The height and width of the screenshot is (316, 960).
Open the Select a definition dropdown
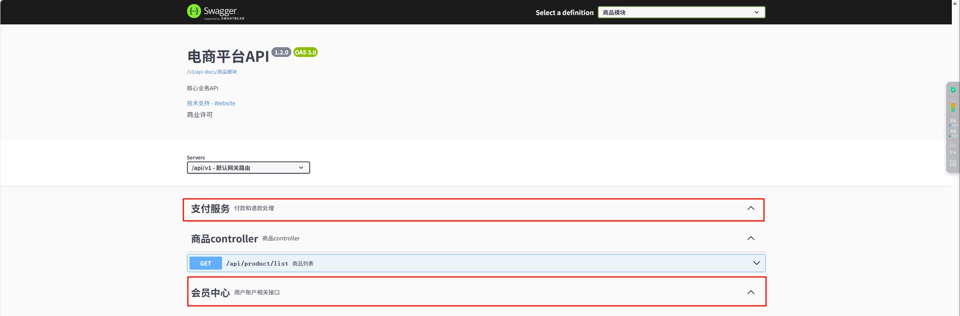tap(681, 13)
